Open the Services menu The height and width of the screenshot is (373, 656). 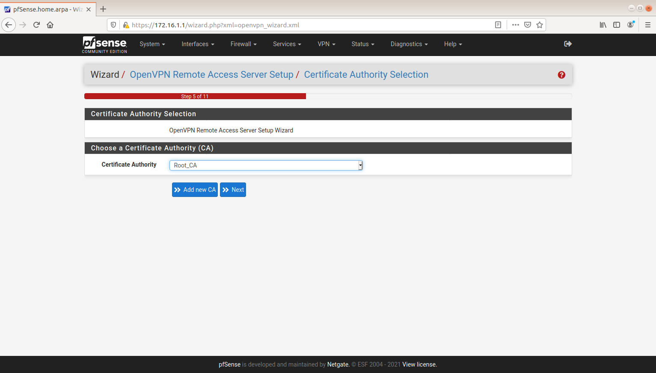(287, 44)
